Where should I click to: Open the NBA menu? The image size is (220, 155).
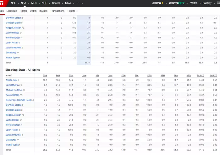(x=24, y=3)
